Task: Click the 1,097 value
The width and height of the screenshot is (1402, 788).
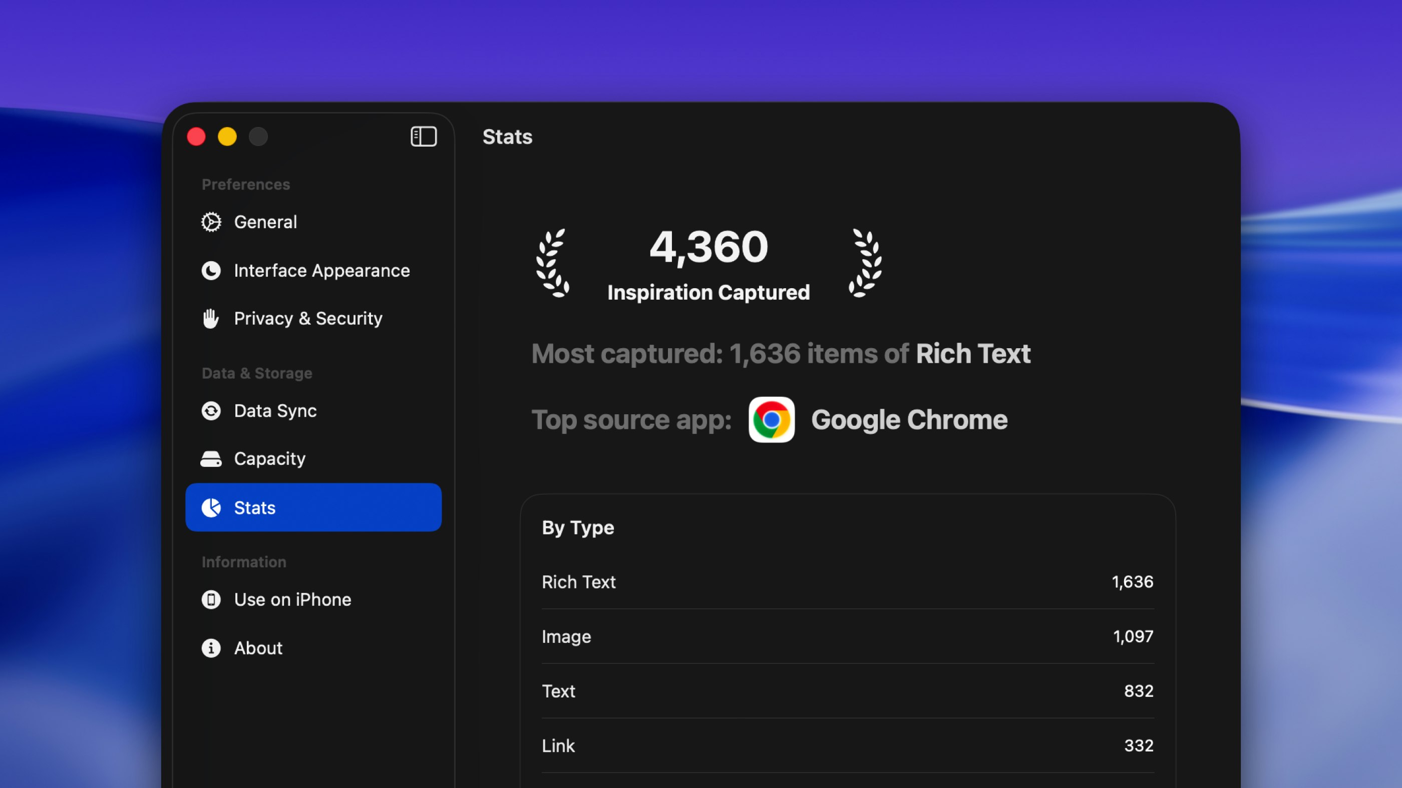Action: click(1133, 636)
